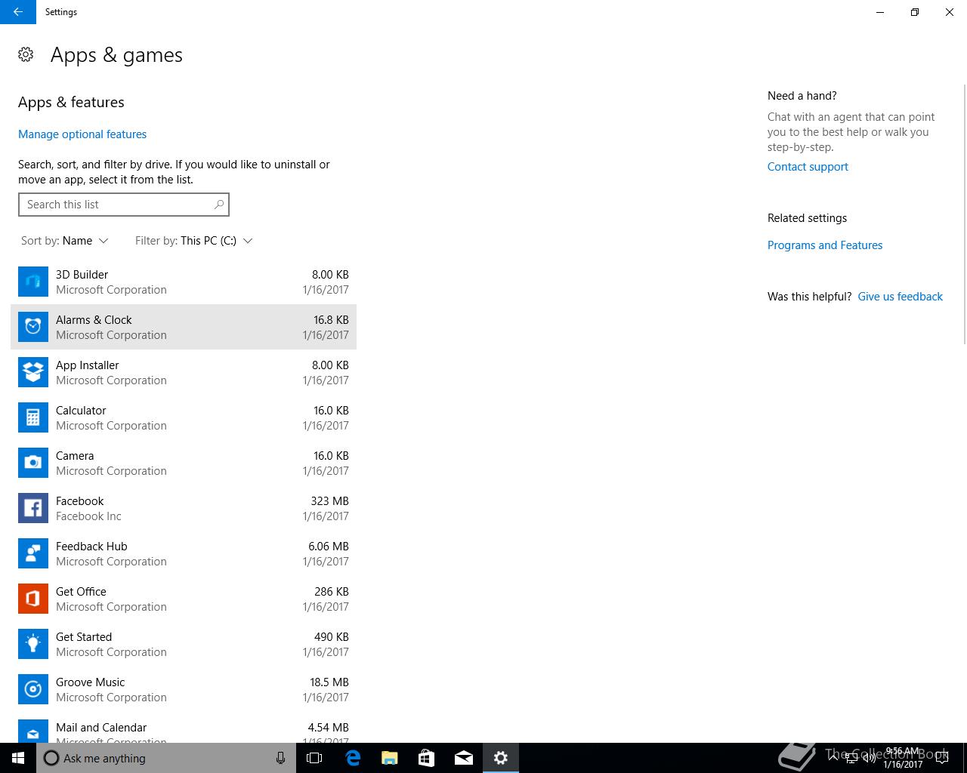Click the Get Office app icon

[33, 599]
